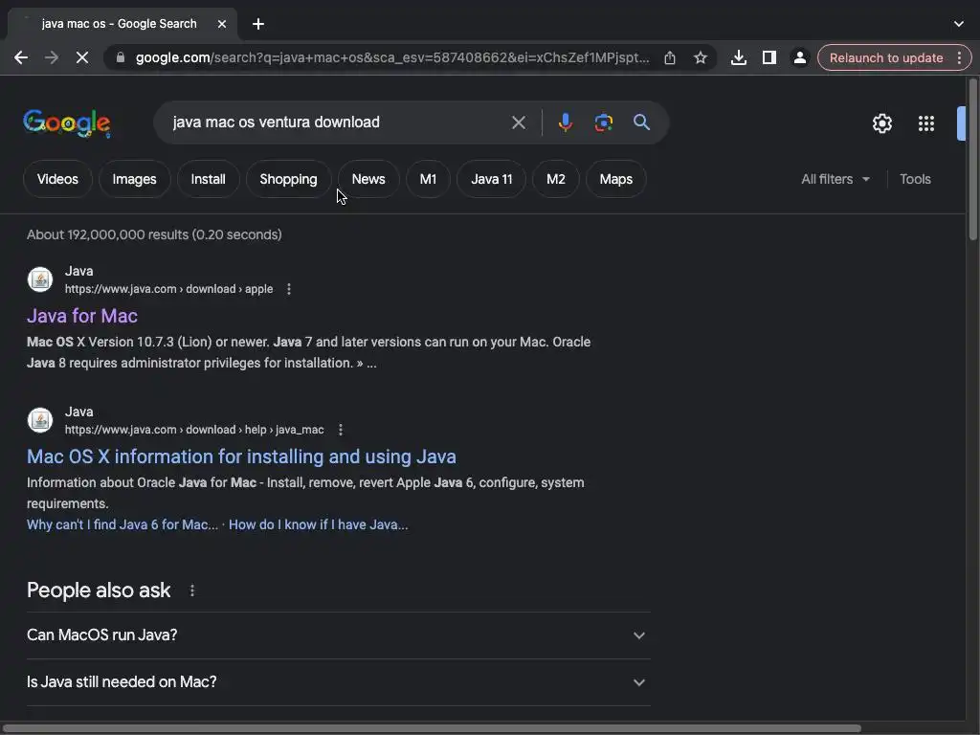The width and height of the screenshot is (980, 735).
Task: Open the Java for Mac result
Action: pyautogui.click(x=82, y=316)
